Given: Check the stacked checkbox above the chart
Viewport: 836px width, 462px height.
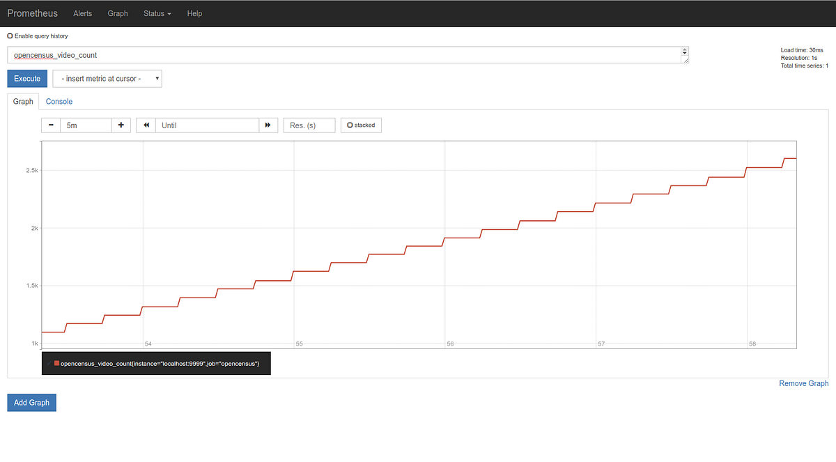Looking at the screenshot, I should (x=350, y=125).
